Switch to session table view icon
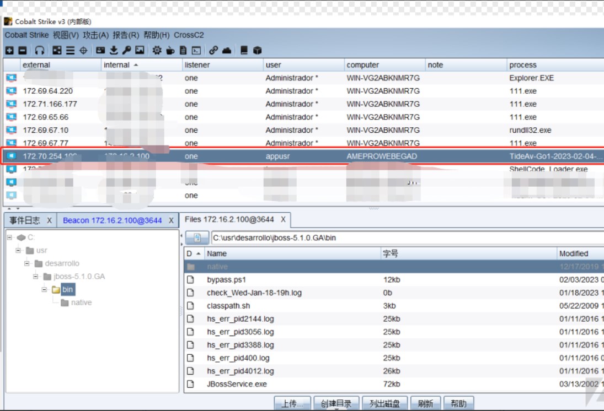This screenshot has width=604, height=411. (x=70, y=51)
